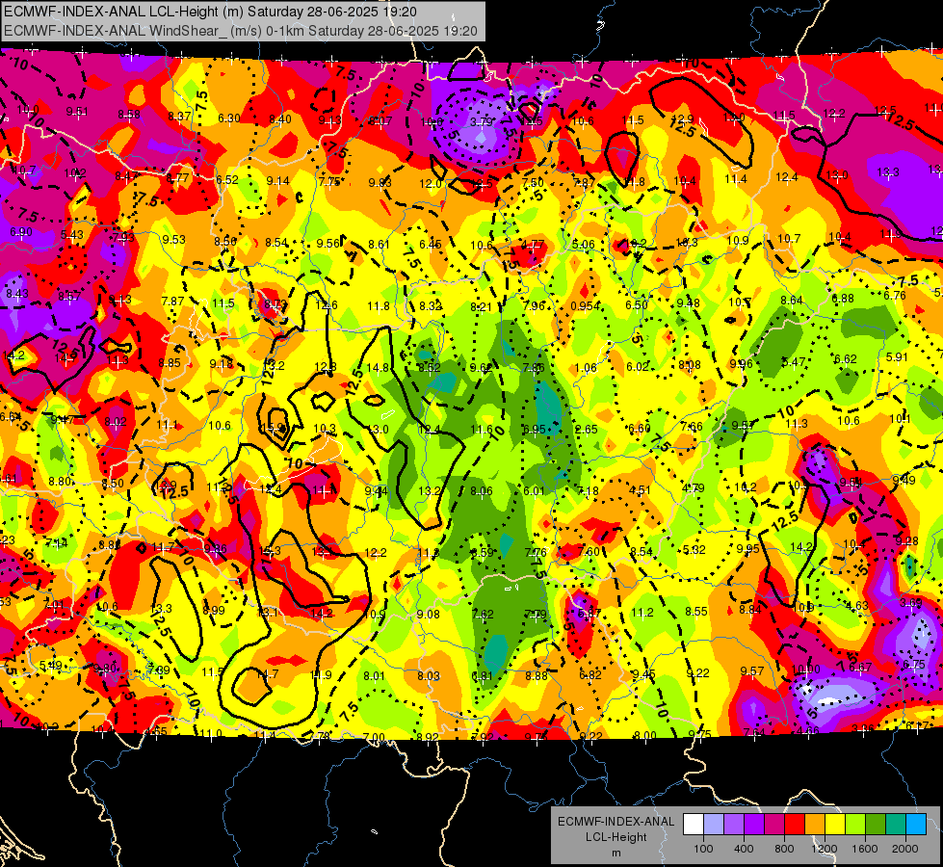This screenshot has height=867, width=943.
Task: Click the wind shear value '2.65'
Action: coord(587,430)
